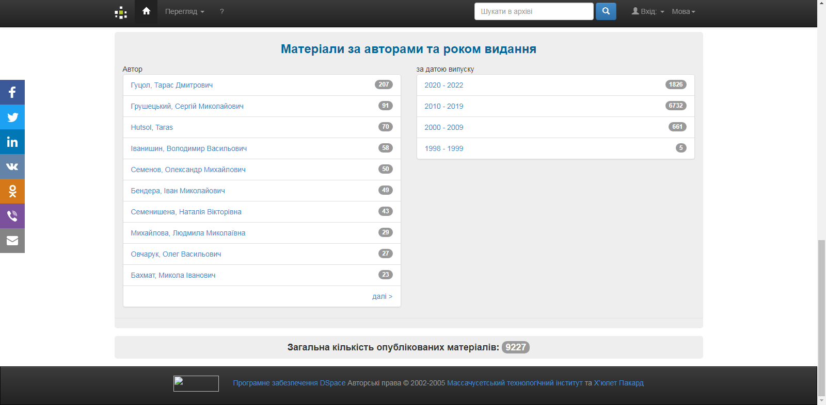The image size is (826, 405).
Task: Open the DSpace logo in navbar
Action: click(121, 12)
